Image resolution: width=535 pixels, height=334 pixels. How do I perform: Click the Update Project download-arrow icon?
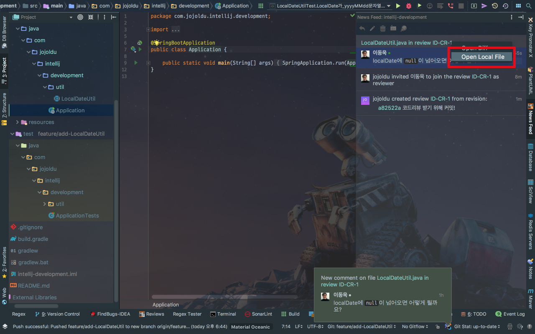[x=474, y=6]
